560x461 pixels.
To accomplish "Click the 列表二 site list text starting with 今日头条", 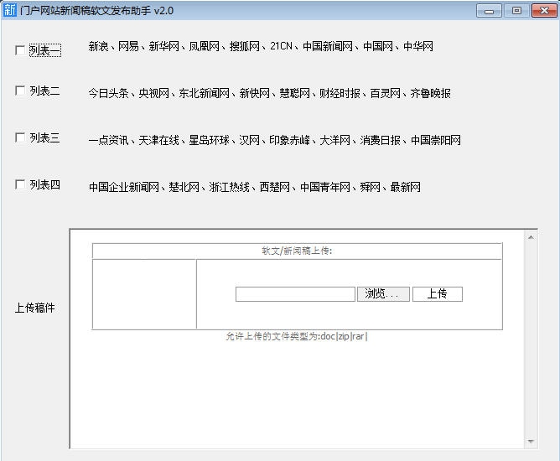I will (x=269, y=93).
